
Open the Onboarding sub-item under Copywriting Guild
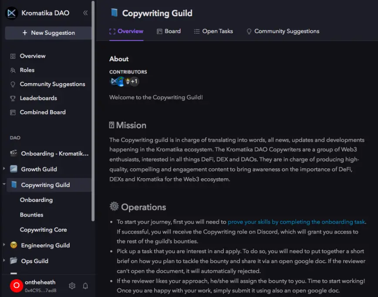[36, 200]
